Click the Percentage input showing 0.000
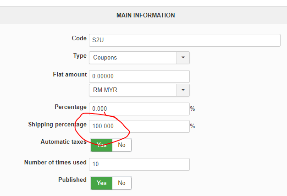 click(139, 109)
